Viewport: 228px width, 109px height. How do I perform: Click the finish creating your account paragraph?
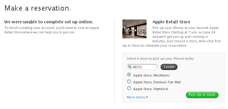click(52, 30)
